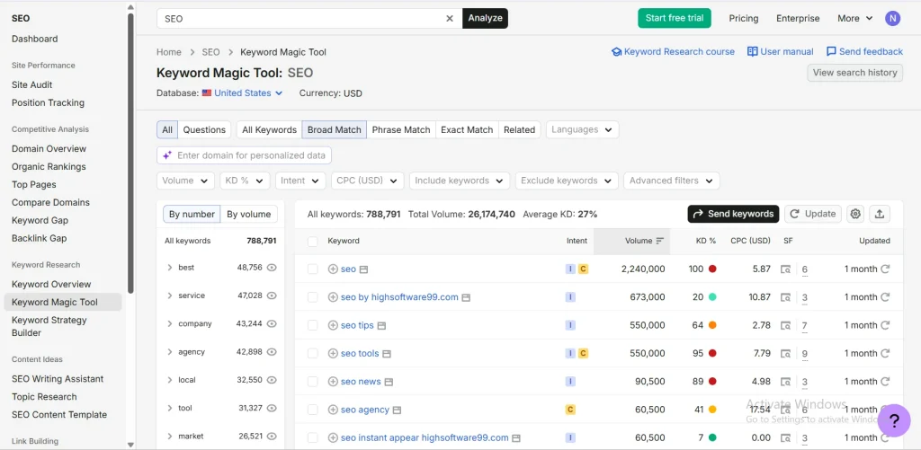
Task: Refresh the 'seo news' row updated icon
Action: [885, 382]
